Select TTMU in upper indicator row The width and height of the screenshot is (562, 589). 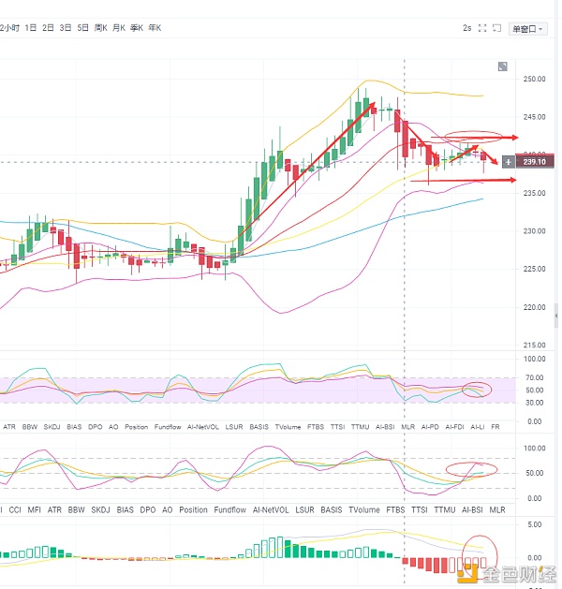361,427
